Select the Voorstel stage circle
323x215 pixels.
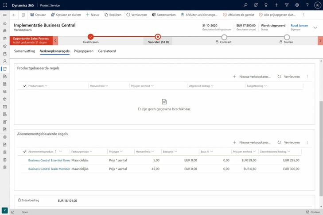point(158,37)
